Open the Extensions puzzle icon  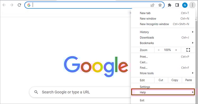click(169, 5)
